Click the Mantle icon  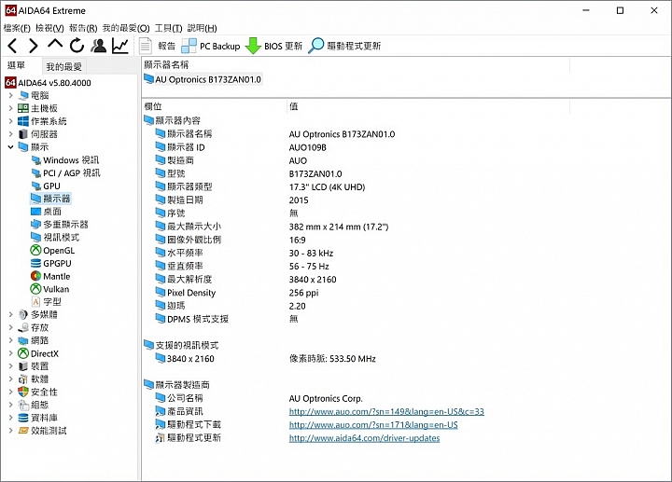(36, 276)
